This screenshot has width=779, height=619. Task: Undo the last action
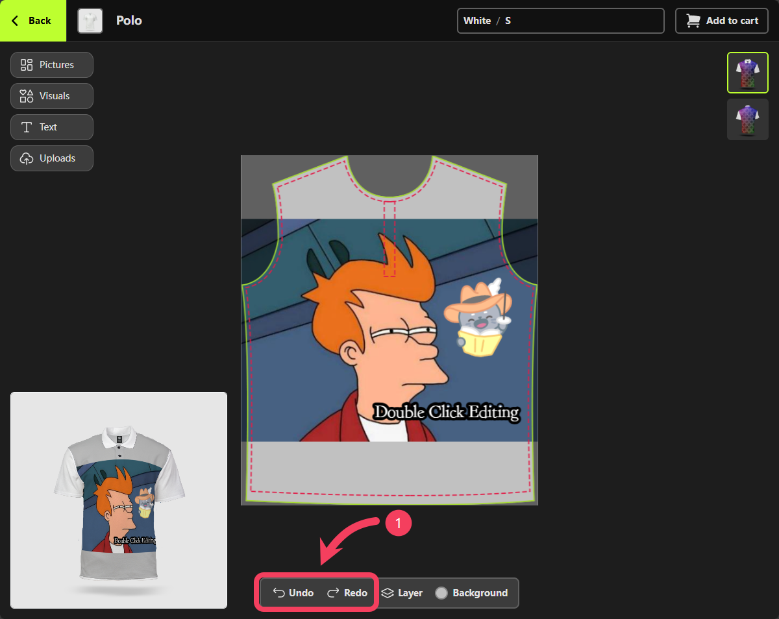[293, 593]
